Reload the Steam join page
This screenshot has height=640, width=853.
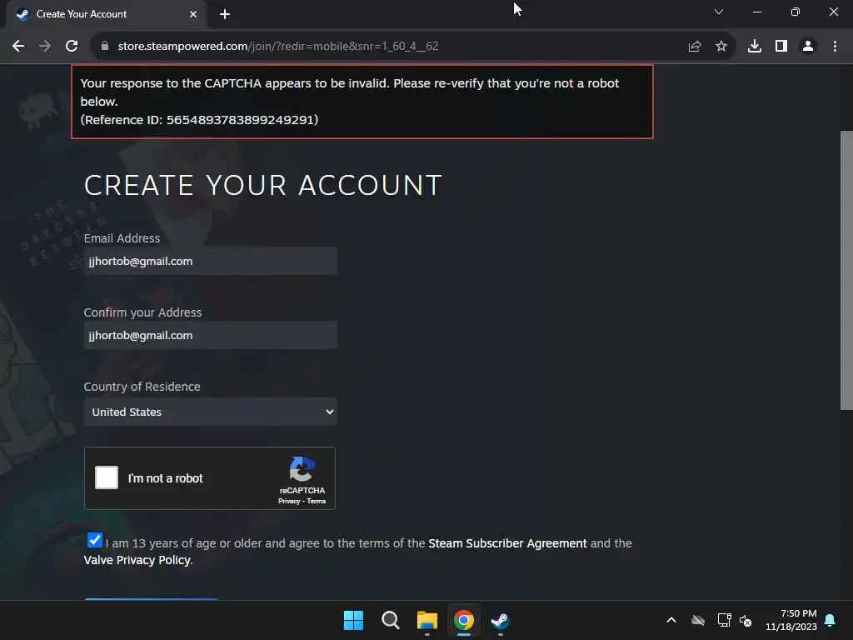[72, 47]
